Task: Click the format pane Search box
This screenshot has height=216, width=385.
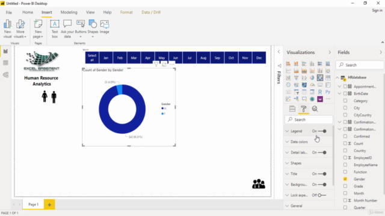Action: click(309, 119)
